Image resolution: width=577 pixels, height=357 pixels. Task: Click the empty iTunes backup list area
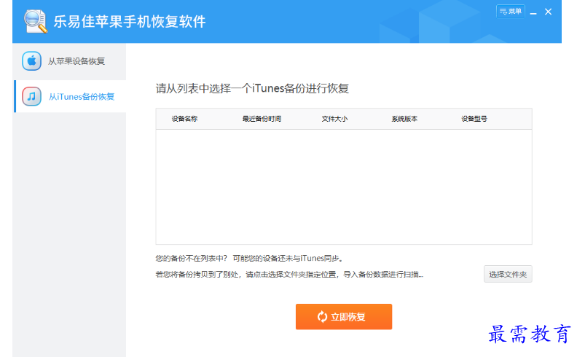coord(344,187)
